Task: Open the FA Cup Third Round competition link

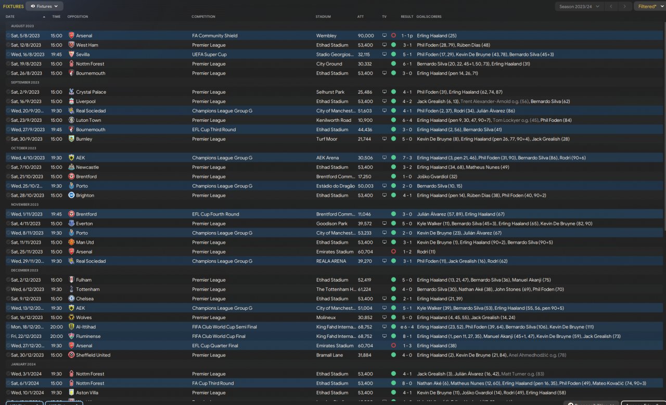Action: 213,383
